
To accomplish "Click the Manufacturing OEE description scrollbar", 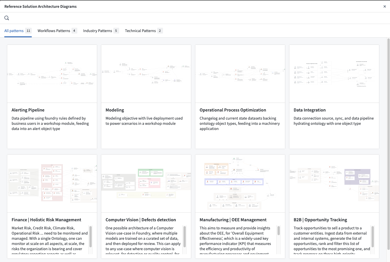I will 279,231.
